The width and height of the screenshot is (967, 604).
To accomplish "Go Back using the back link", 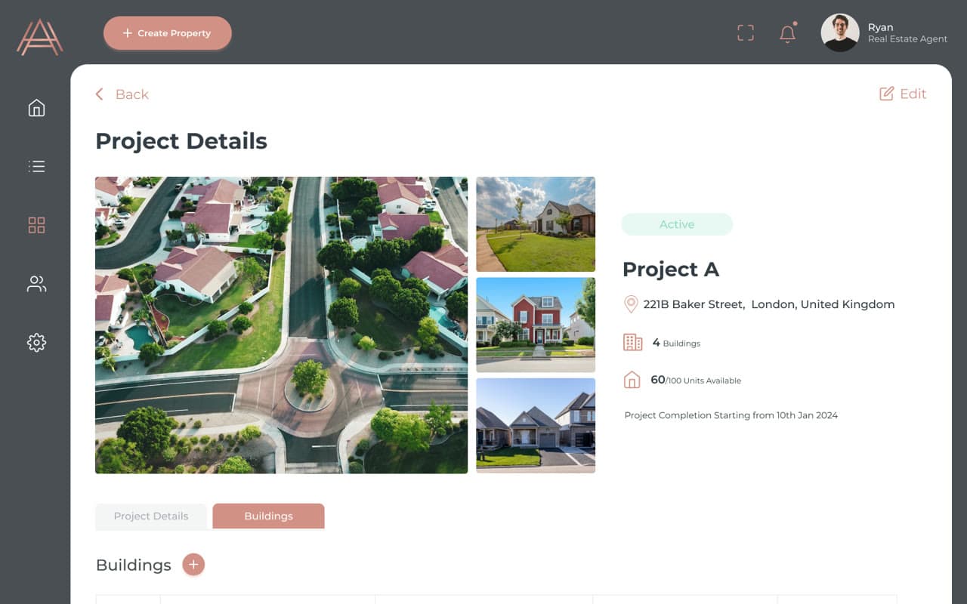I will (122, 94).
